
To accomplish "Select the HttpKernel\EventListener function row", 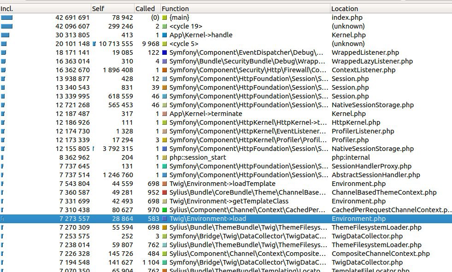I will click(x=226, y=131).
